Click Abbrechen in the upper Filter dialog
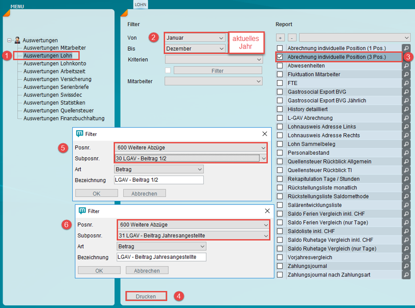The image size is (415, 308). (x=144, y=193)
